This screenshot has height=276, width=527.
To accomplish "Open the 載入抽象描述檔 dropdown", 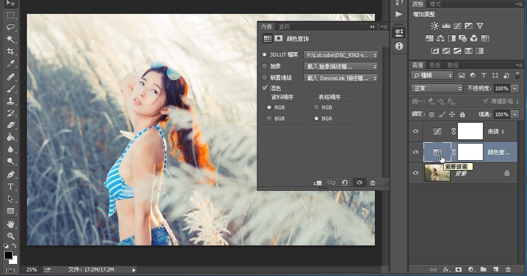I will click(x=341, y=66).
